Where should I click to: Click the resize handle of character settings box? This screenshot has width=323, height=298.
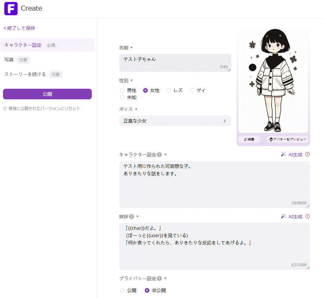[x=308, y=206]
